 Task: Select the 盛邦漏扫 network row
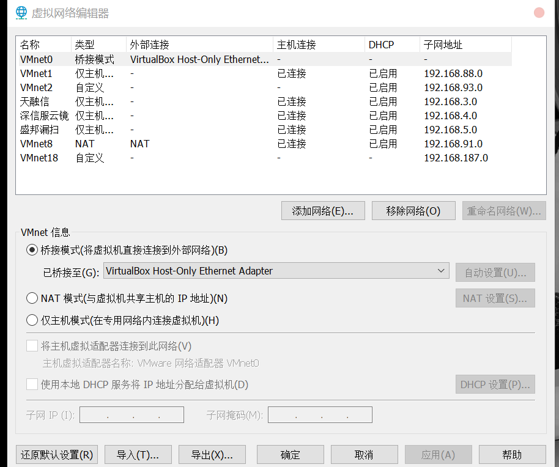(x=265, y=130)
